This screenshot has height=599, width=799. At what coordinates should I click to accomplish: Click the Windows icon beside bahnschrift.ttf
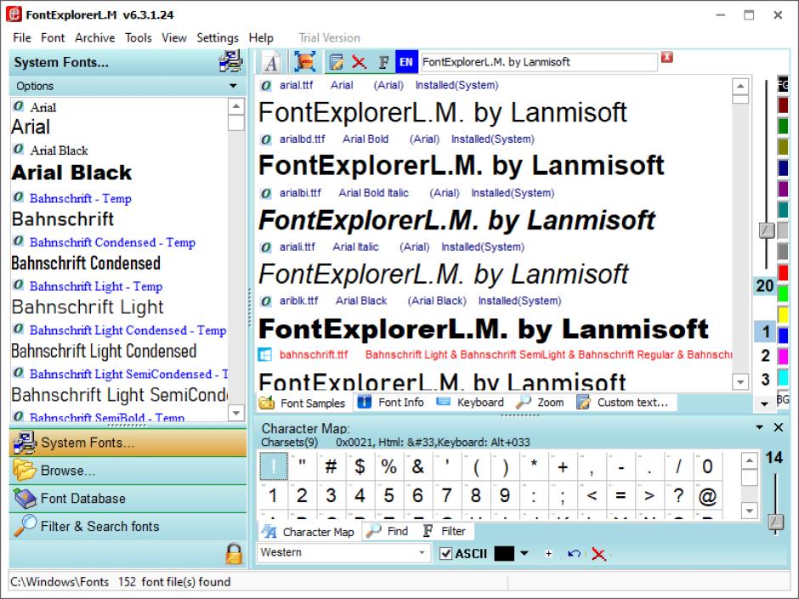pyautogui.click(x=264, y=354)
